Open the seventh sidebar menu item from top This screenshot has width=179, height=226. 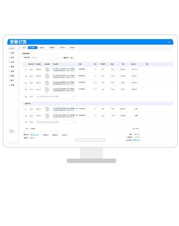11,76
